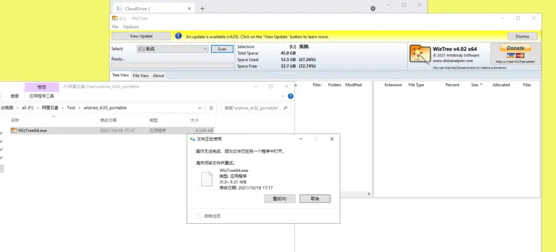Click the refresh icon beside address bar

211,108
